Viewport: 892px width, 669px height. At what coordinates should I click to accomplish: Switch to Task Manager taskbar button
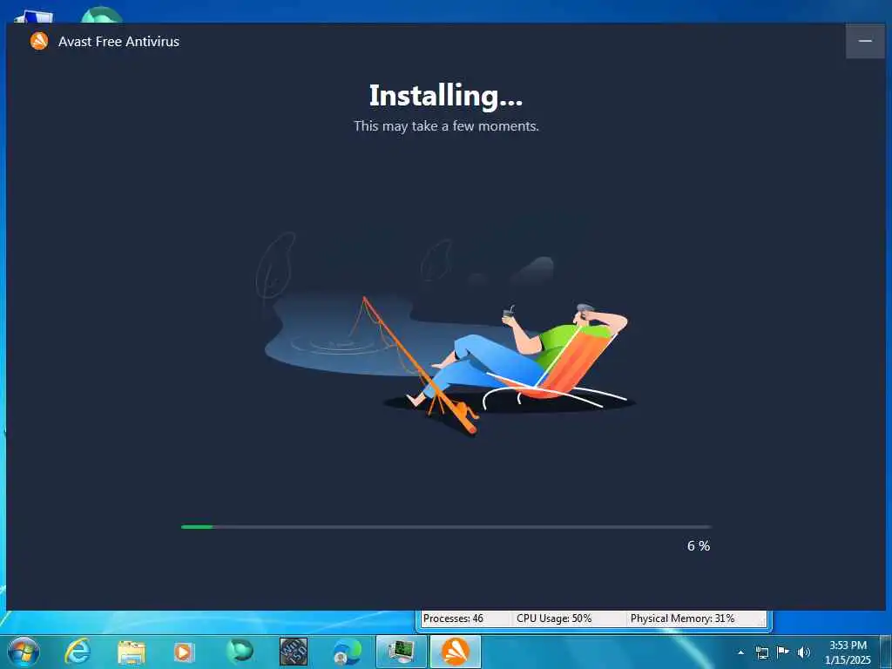401,652
